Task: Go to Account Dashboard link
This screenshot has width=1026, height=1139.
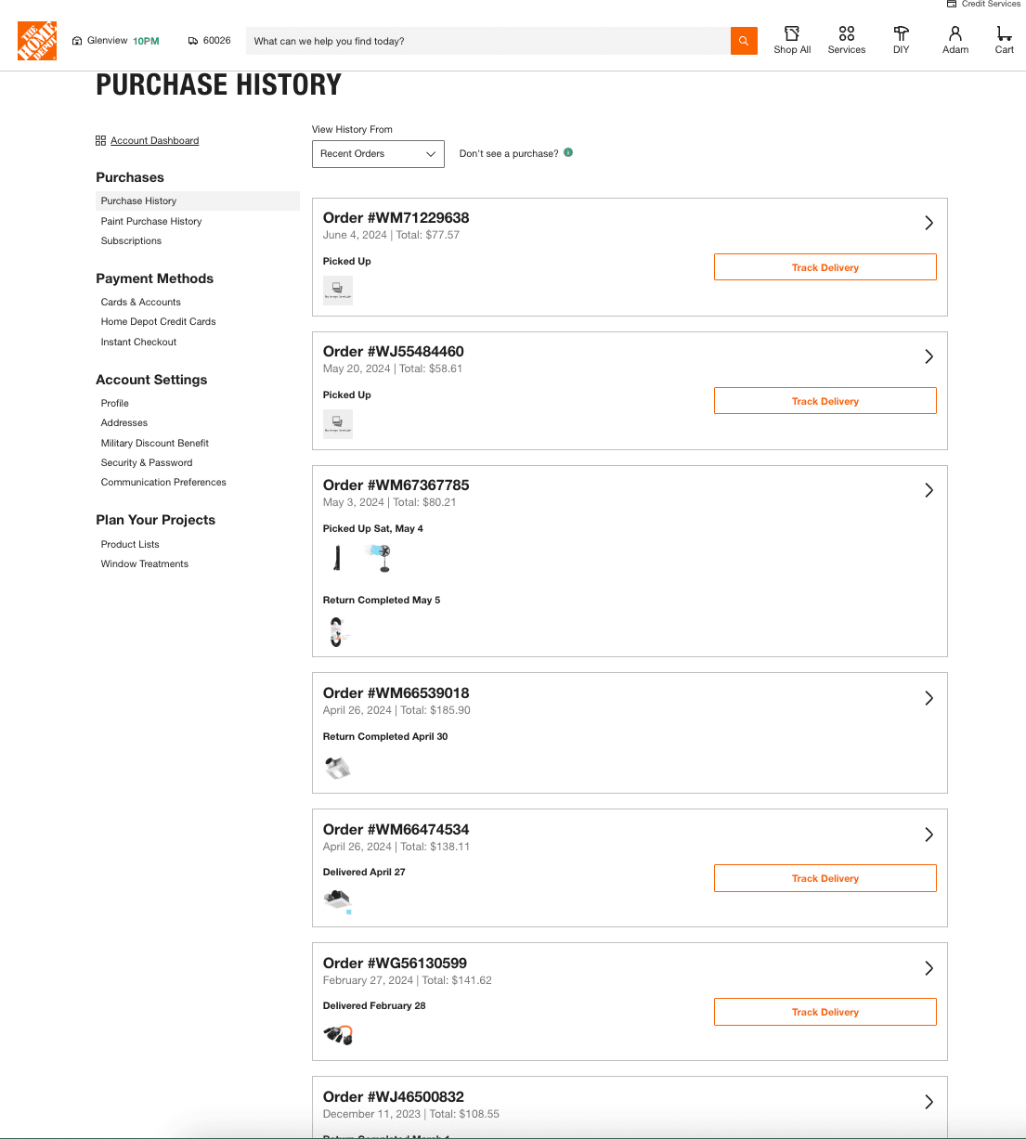Action: pos(154,141)
